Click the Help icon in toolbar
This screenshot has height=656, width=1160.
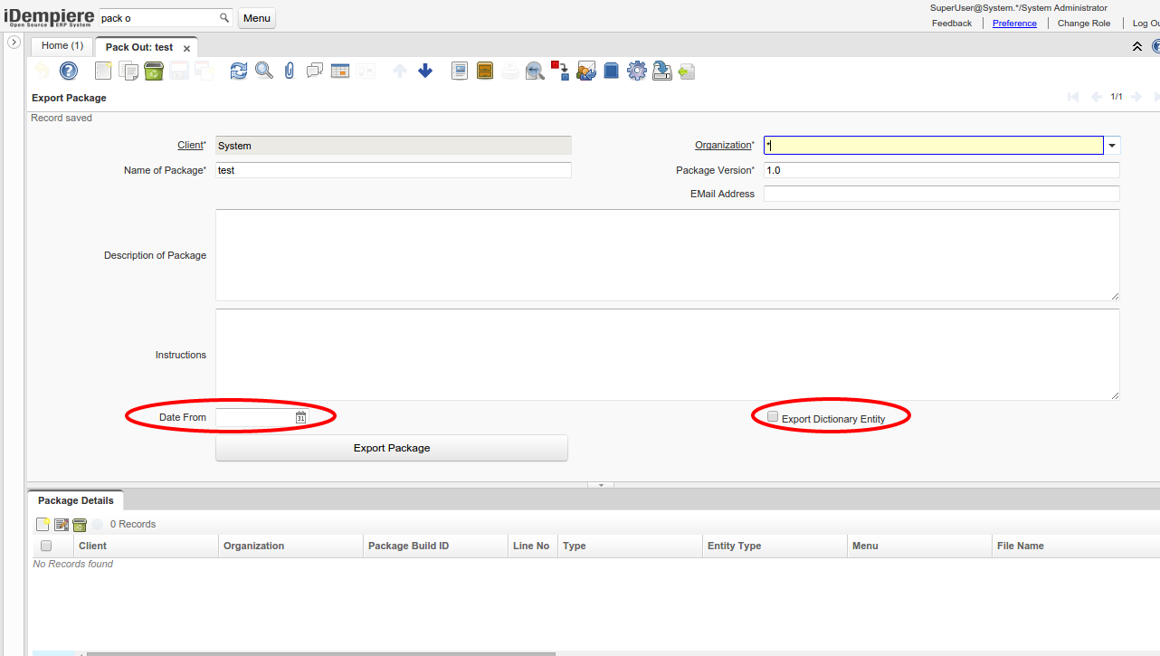point(69,71)
